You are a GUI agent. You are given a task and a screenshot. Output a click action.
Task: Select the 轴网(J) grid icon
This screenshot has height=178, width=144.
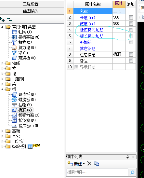tap(14, 32)
